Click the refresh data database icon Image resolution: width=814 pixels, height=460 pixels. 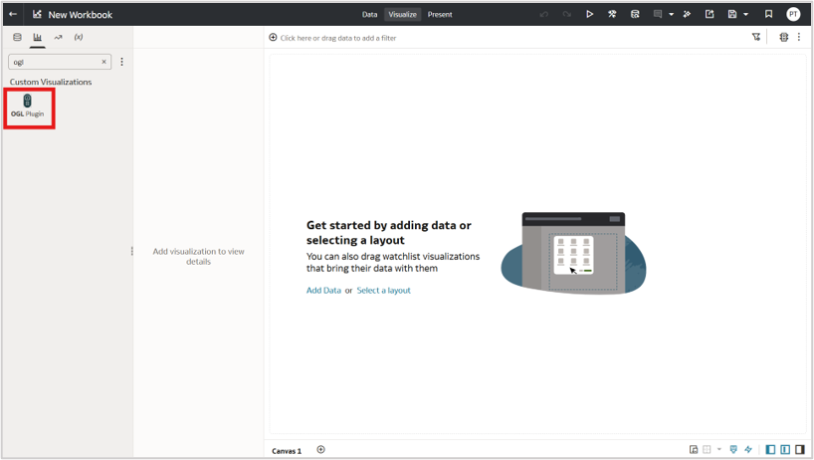pyautogui.click(x=635, y=15)
